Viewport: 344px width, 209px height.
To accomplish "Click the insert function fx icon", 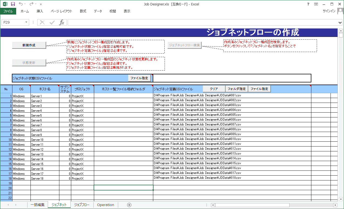I will (62, 22).
